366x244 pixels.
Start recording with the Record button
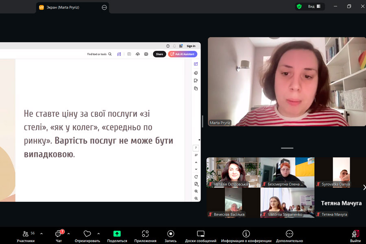171,236
